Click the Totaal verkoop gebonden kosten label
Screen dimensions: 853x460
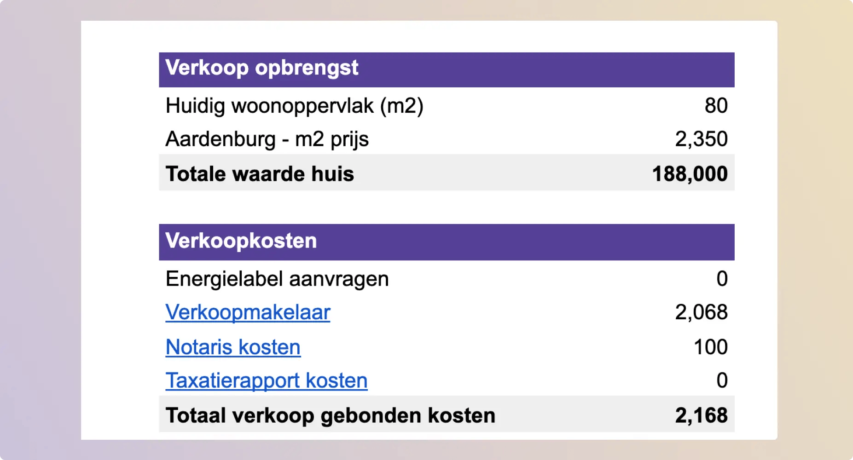coord(330,415)
